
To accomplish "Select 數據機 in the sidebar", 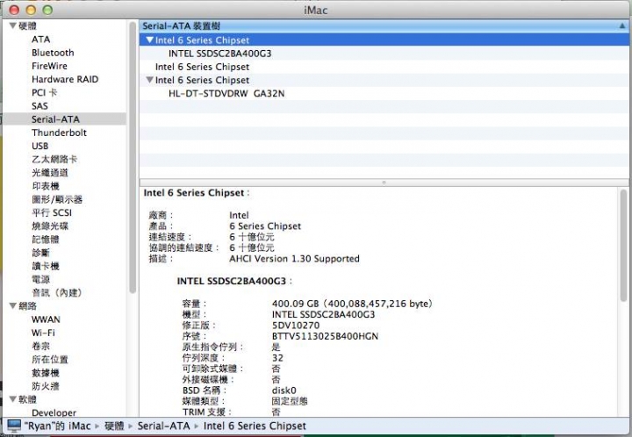I will coord(46,373).
